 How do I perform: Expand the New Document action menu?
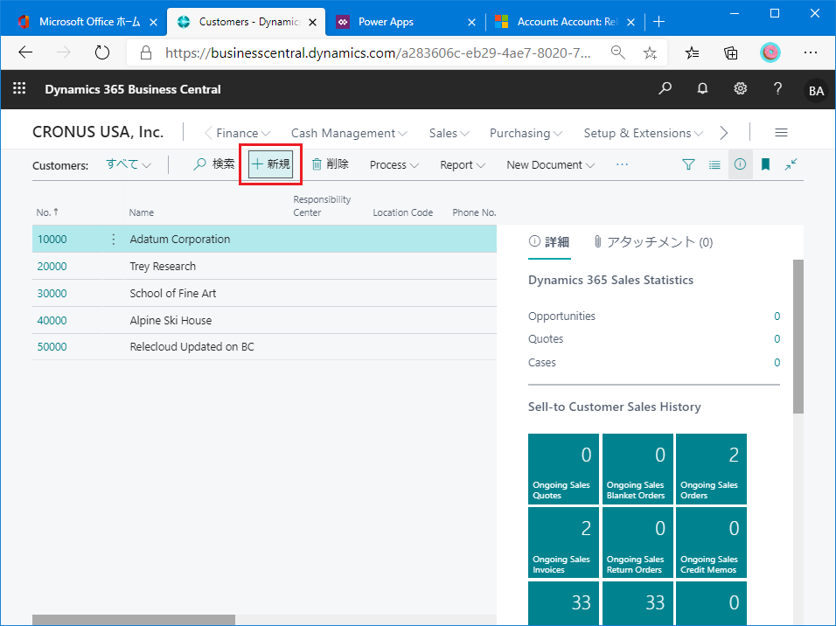coord(550,164)
